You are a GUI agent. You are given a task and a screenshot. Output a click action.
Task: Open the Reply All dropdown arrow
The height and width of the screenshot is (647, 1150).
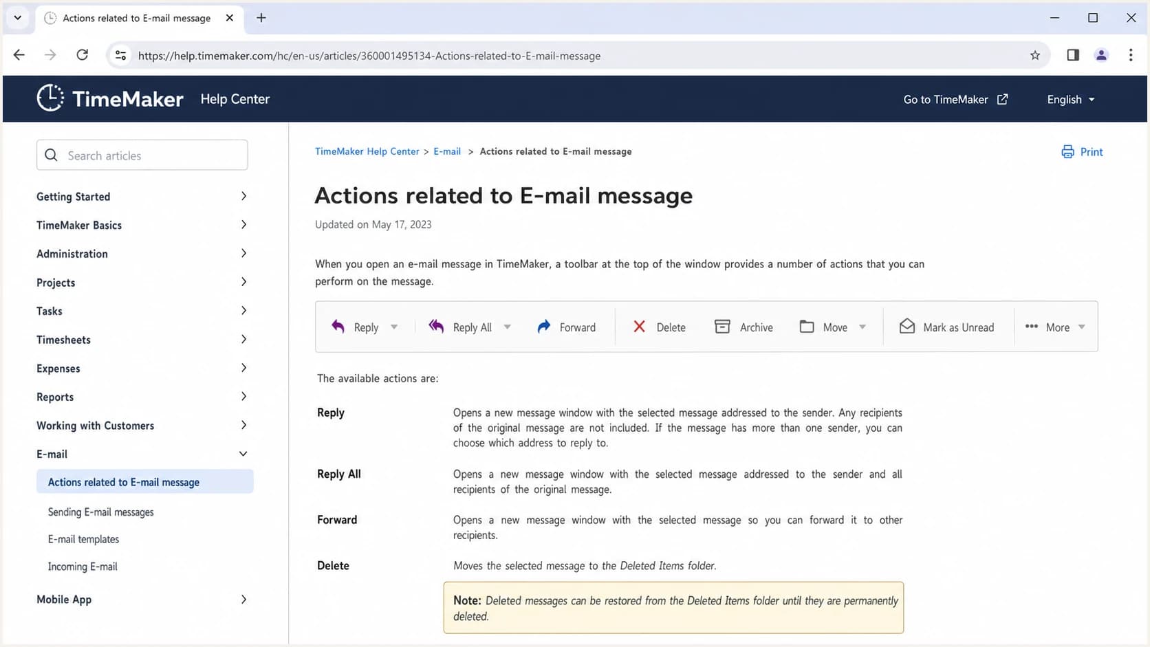(507, 327)
